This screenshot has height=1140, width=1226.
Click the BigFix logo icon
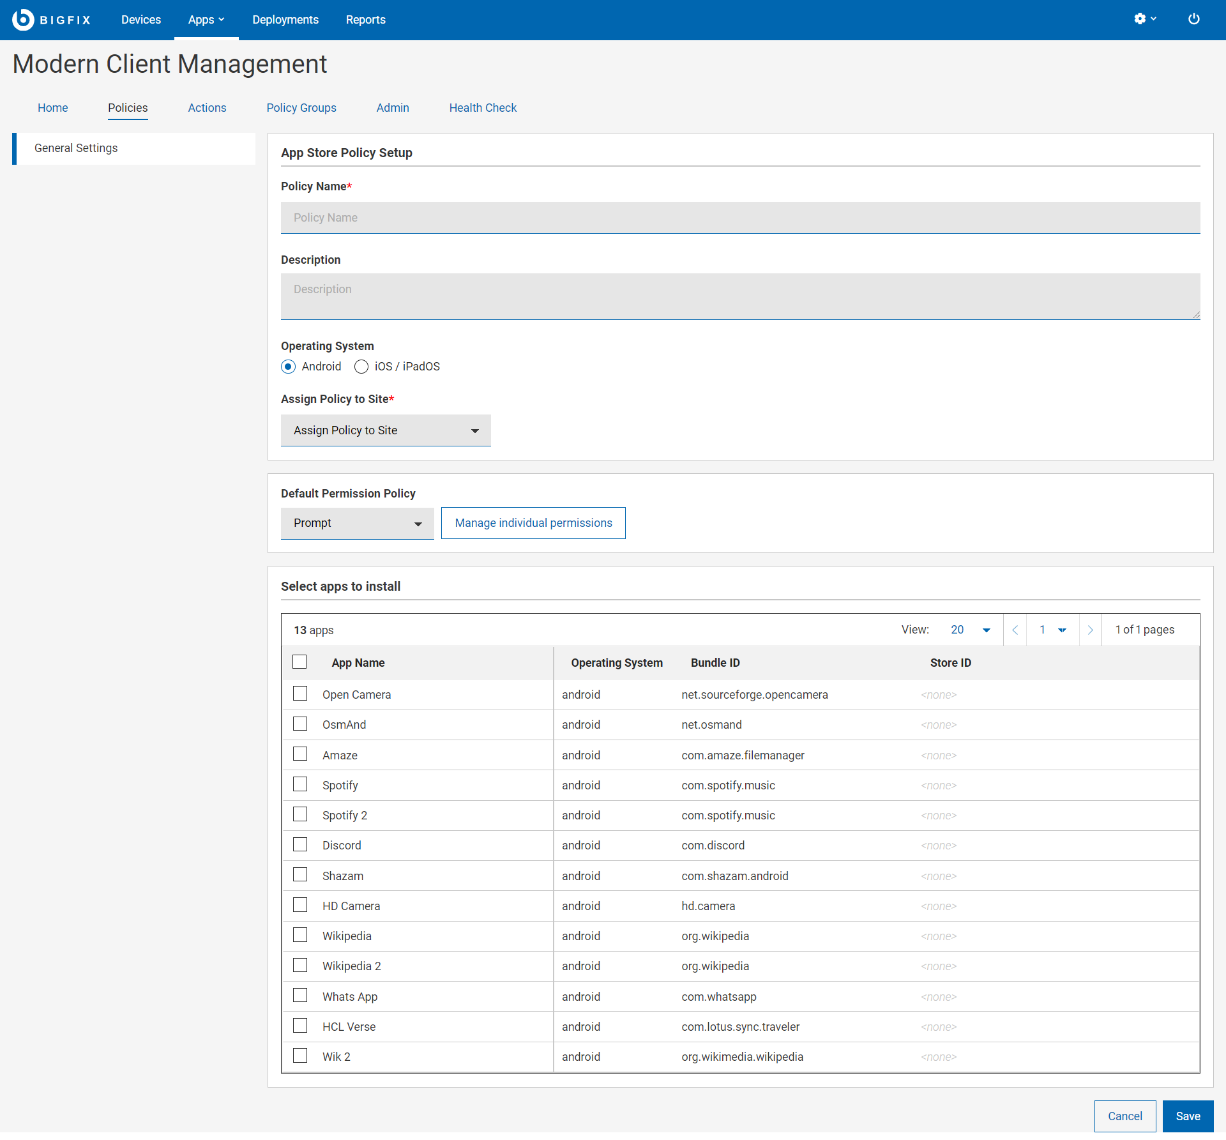pos(23,20)
